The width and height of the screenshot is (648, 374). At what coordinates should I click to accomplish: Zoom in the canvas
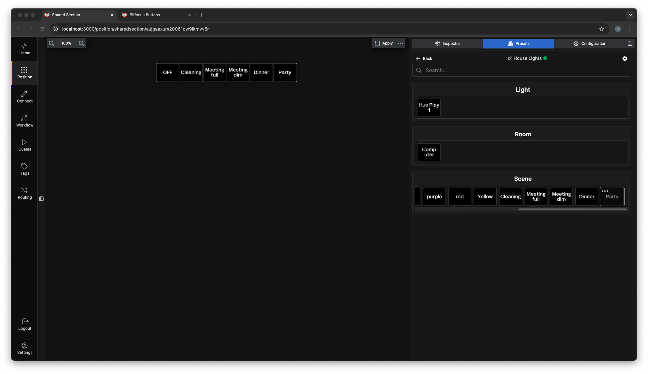pyautogui.click(x=81, y=43)
